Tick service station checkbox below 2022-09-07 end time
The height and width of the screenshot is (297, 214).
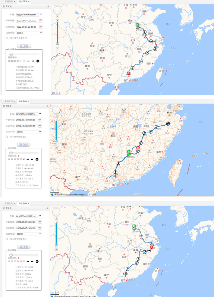click(x=7, y=239)
